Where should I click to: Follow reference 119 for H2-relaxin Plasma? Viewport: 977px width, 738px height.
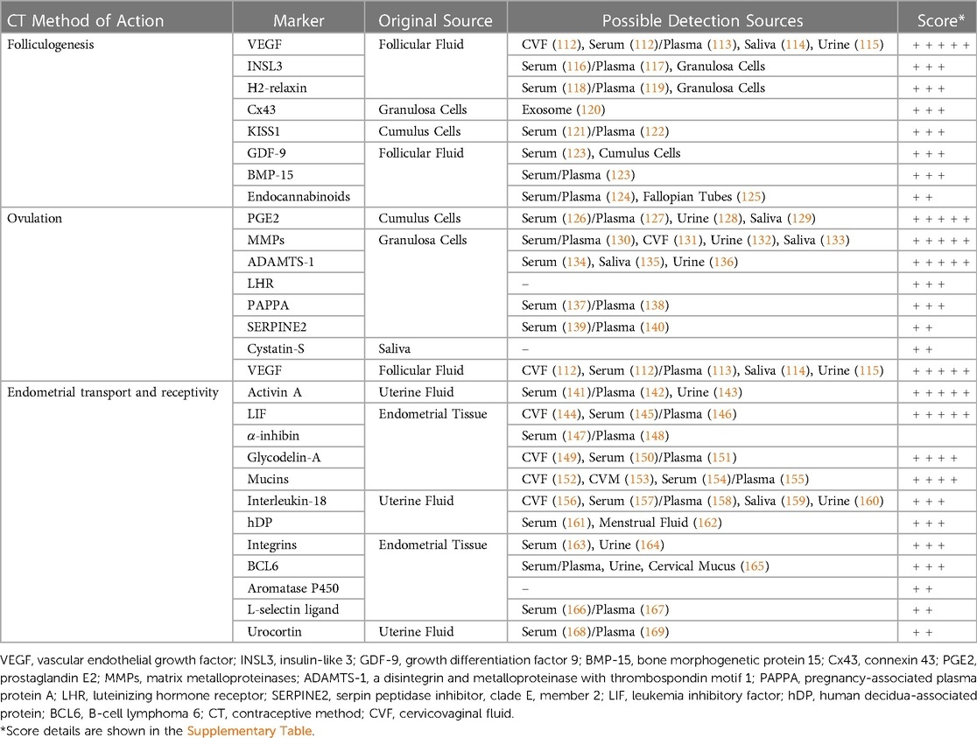tap(650, 88)
